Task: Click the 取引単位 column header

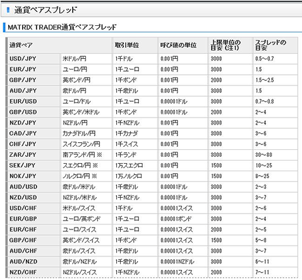Action: (x=135, y=46)
